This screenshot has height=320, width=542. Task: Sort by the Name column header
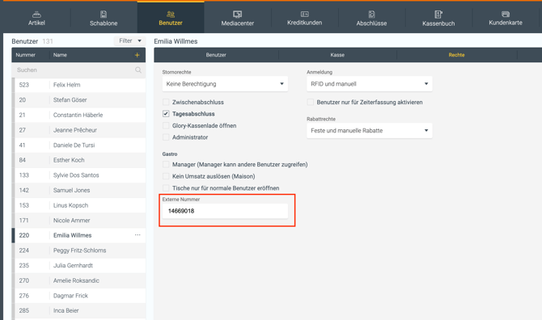pos(60,55)
